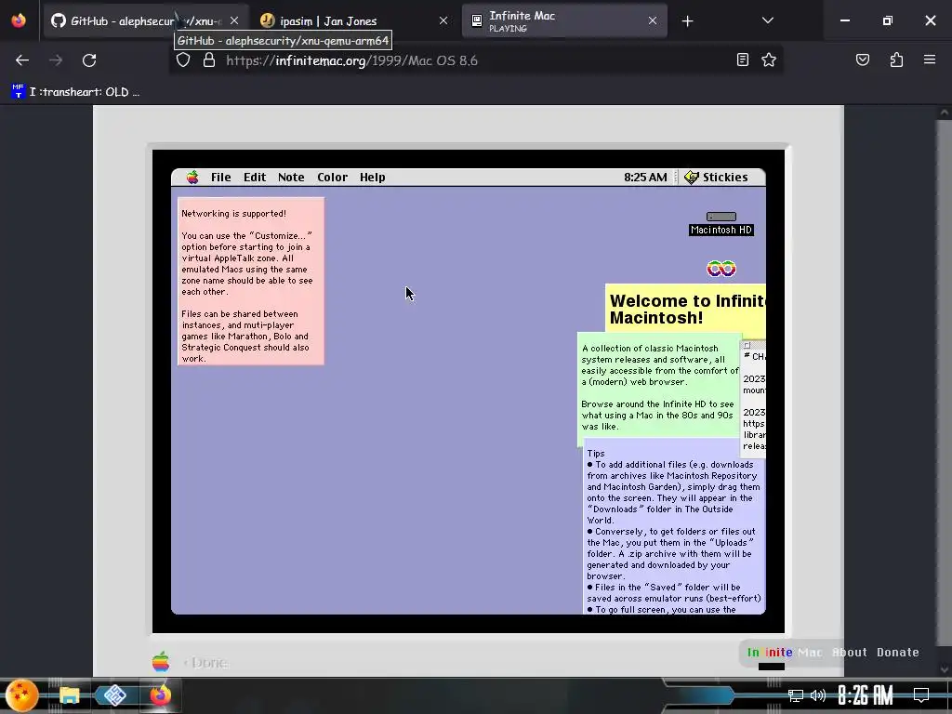Open the Help menu
This screenshot has width=952, height=714.
click(x=372, y=178)
